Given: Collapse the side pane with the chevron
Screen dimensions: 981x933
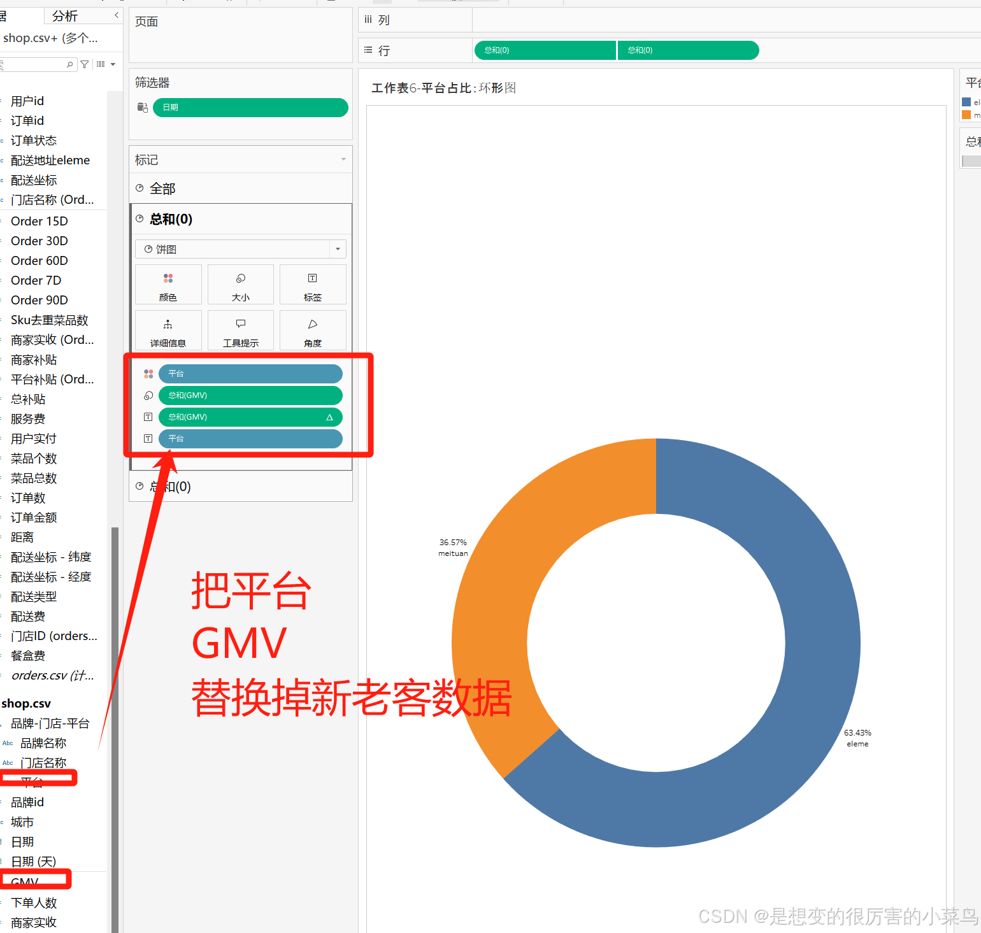Looking at the screenshot, I should (x=117, y=15).
